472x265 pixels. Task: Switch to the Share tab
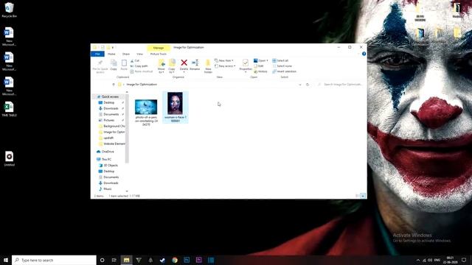coord(126,54)
